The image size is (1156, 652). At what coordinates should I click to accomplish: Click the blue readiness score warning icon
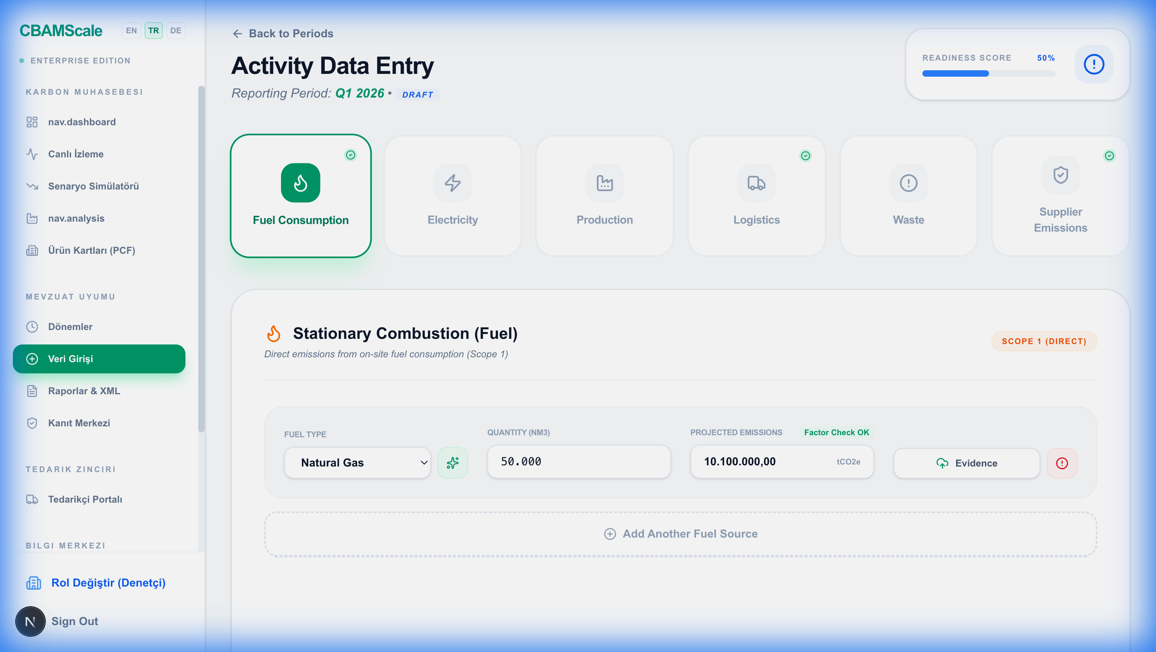[1094, 64]
